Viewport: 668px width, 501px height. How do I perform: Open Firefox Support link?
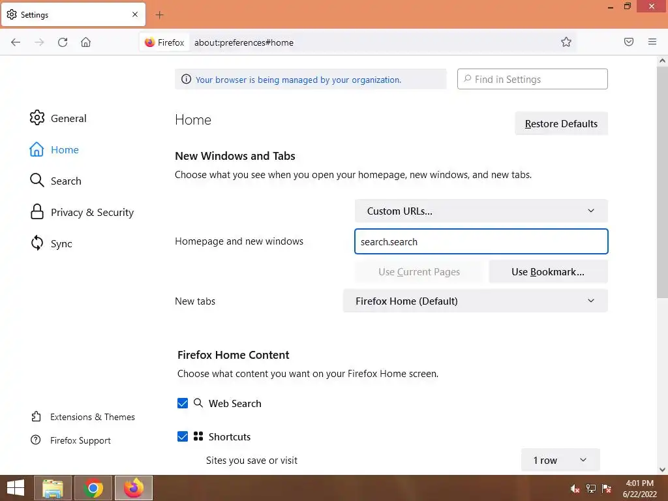click(x=70, y=440)
